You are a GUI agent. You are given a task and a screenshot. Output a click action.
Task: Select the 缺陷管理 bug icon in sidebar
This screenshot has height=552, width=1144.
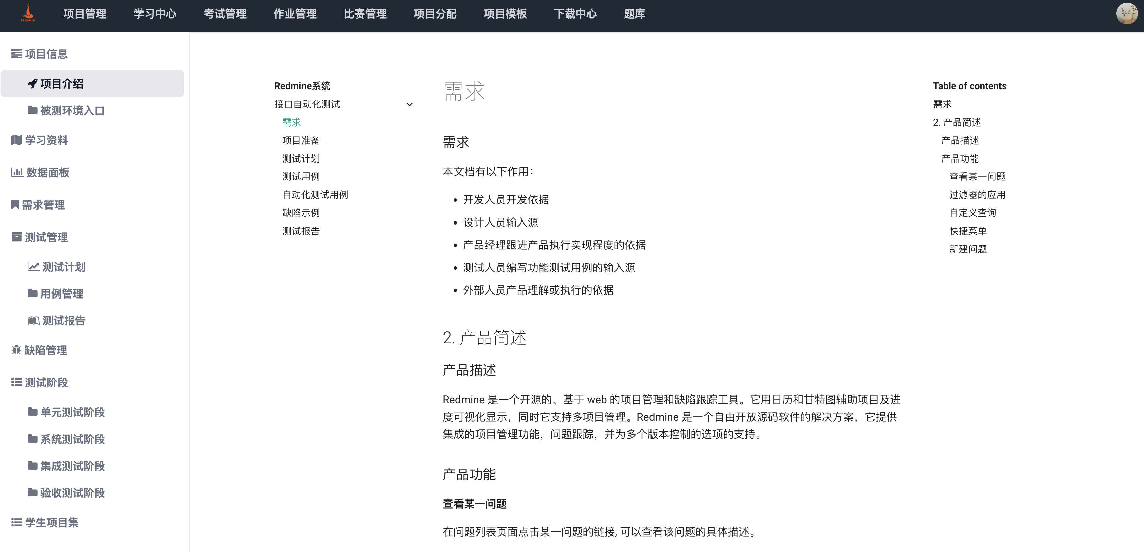16,350
